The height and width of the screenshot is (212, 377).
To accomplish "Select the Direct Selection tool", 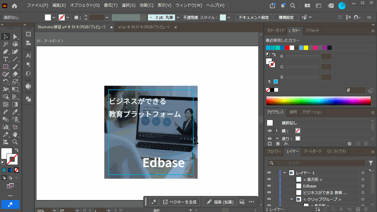I will (x=15, y=37).
